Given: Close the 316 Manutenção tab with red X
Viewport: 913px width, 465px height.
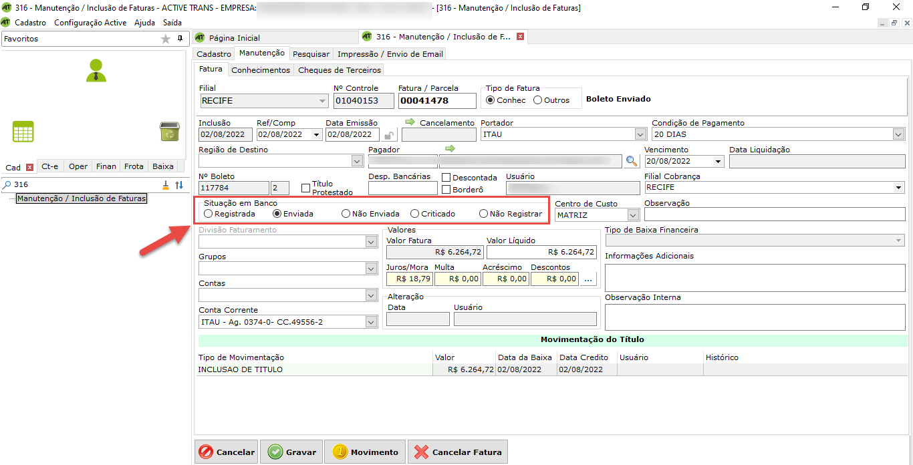Looking at the screenshot, I should pyautogui.click(x=520, y=37).
